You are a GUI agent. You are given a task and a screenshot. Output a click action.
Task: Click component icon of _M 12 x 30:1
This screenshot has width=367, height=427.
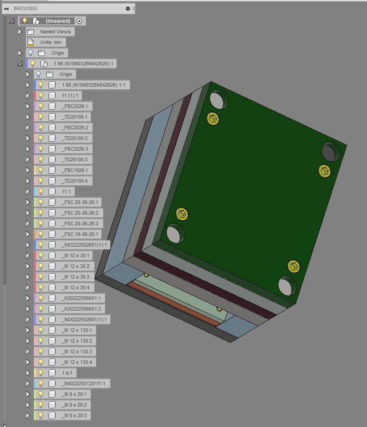[x=52, y=255]
